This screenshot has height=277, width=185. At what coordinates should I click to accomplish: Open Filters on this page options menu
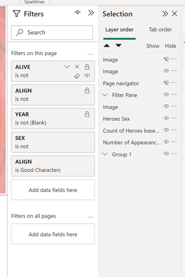(90, 54)
